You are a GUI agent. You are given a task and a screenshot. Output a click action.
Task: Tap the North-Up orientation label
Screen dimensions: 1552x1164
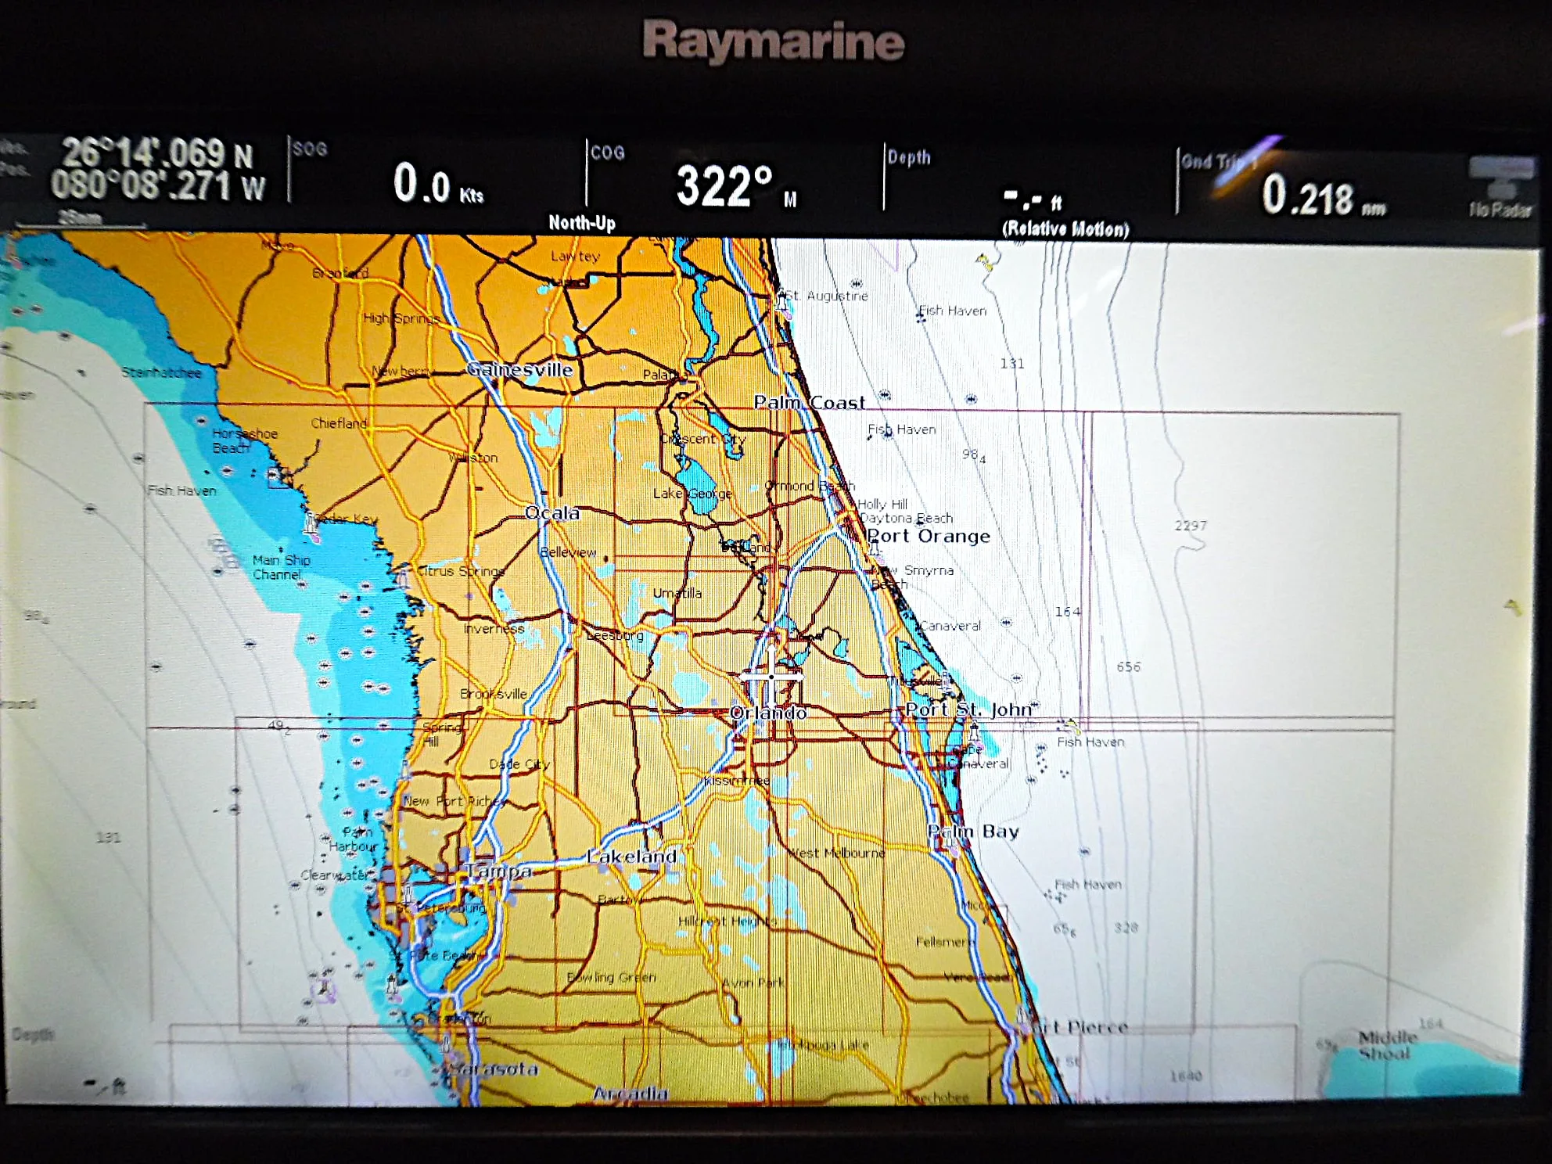[x=582, y=223]
